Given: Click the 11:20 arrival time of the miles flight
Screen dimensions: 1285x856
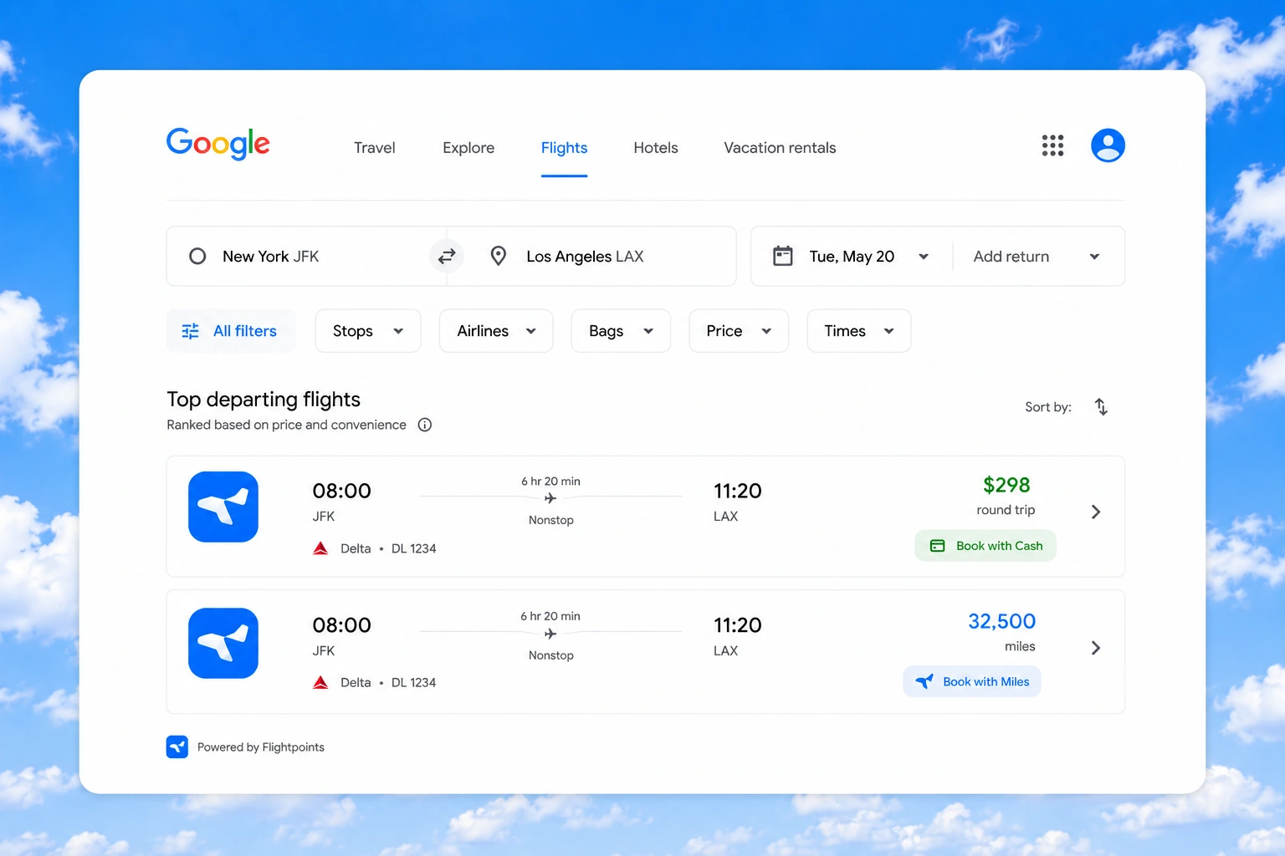Looking at the screenshot, I should pyautogui.click(x=737, y=625).
